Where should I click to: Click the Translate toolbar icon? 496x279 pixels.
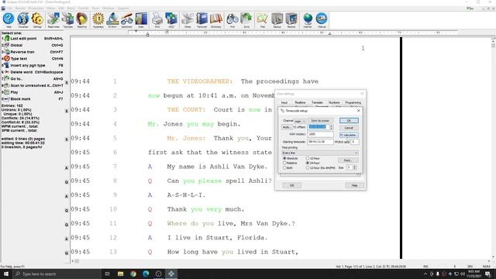(67, 19)
